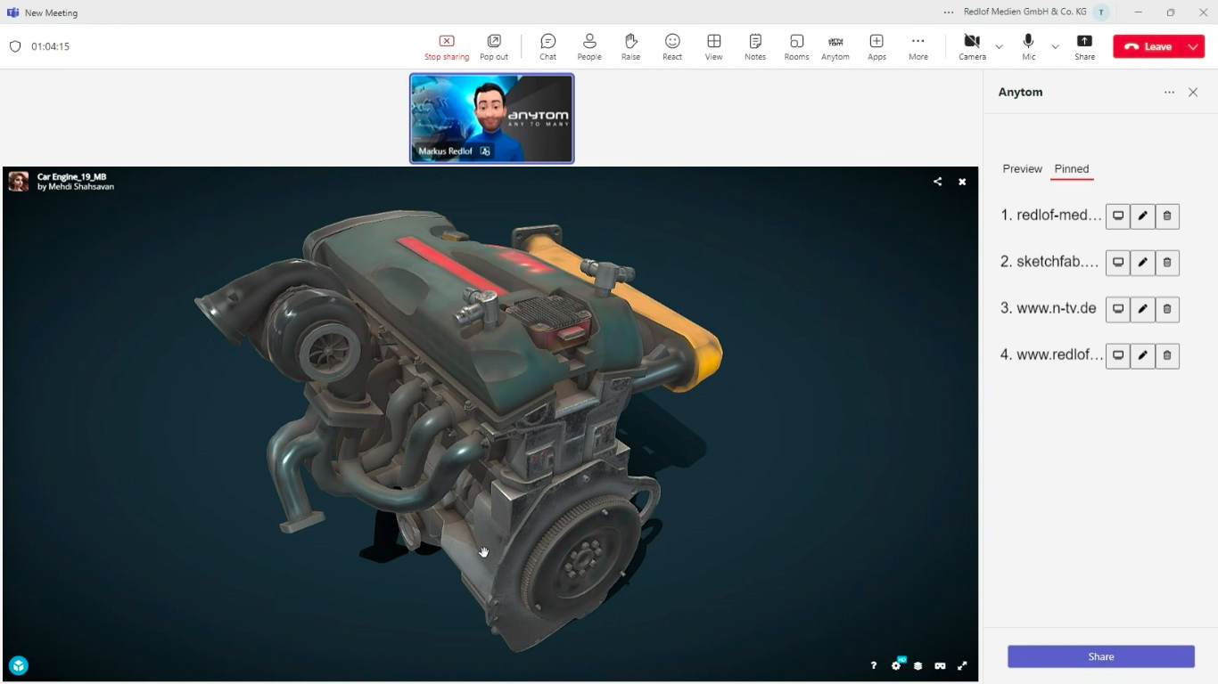Toggle fullscreen in the 3D viewer
The height and width of the screenshot is (684, 1218).
pyautogui.click(x=962, y=666)
